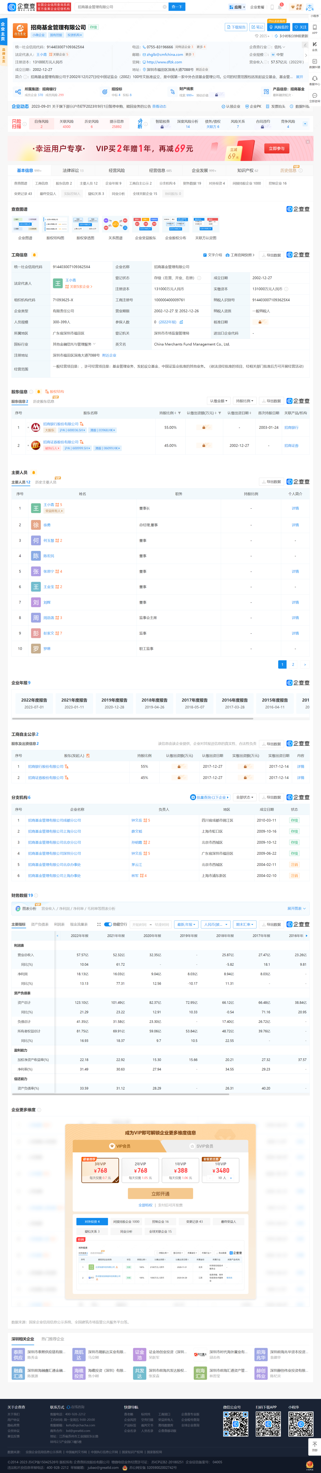Open the official website link dfzk.com
This screenshot has height=1473, width=321.
[x=164, y=62]
